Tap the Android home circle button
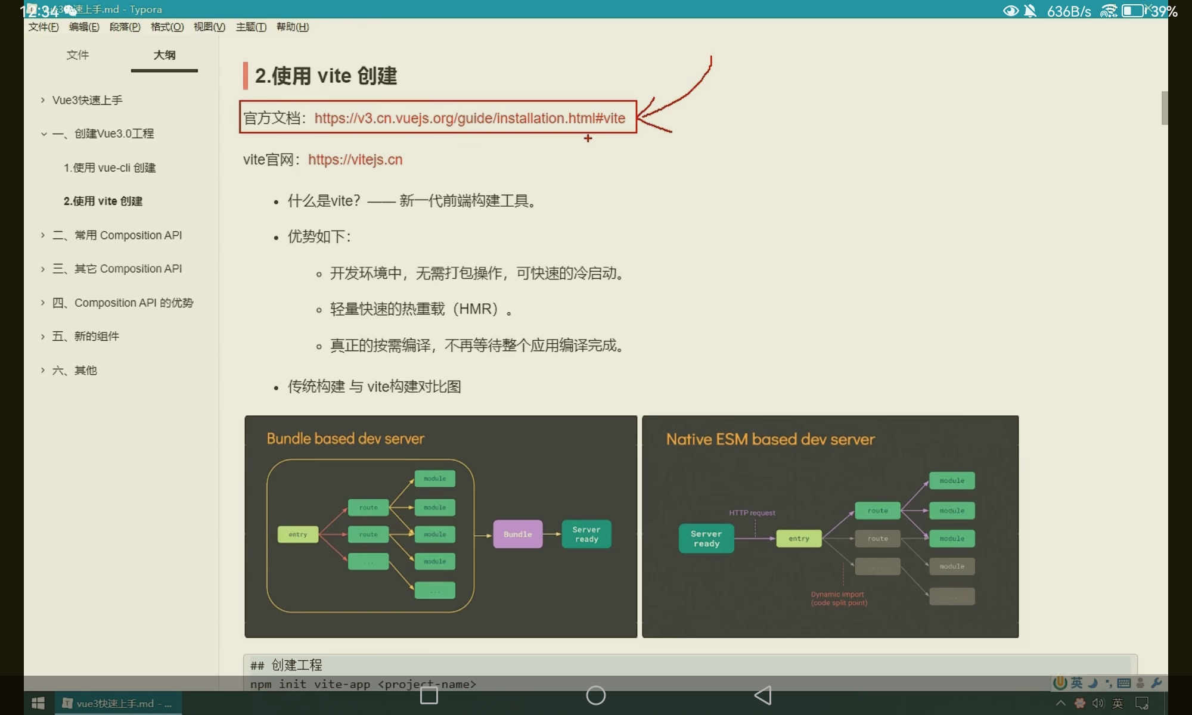This screenshot has width=1192, height=715. click(x=595, y=695)
